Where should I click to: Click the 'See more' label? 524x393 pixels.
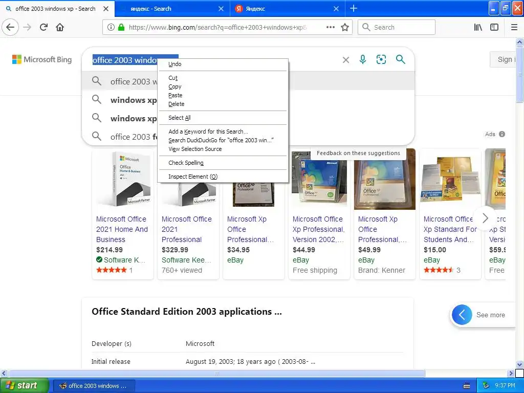pos(491,315)
